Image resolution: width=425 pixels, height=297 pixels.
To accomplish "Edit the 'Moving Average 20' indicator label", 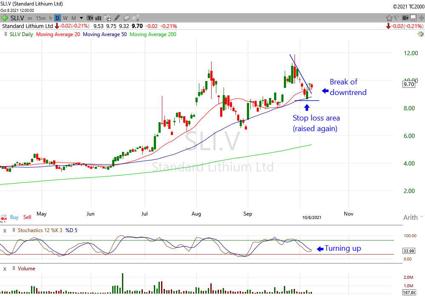I will 58,34.
